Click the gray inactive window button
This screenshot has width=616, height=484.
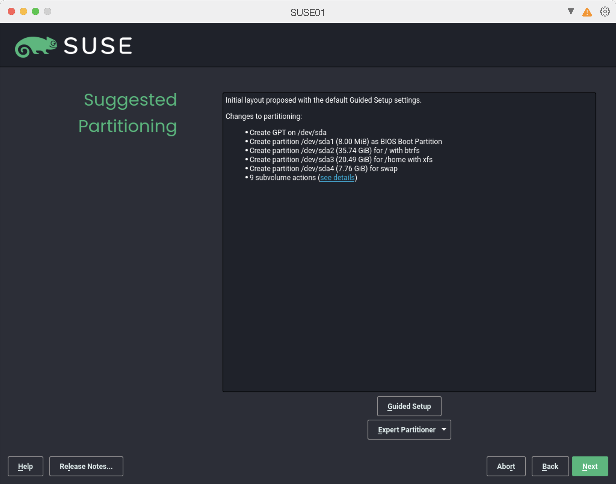[48, 11]
